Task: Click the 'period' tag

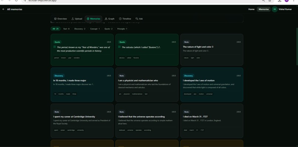Action: (x=57, y=58)
